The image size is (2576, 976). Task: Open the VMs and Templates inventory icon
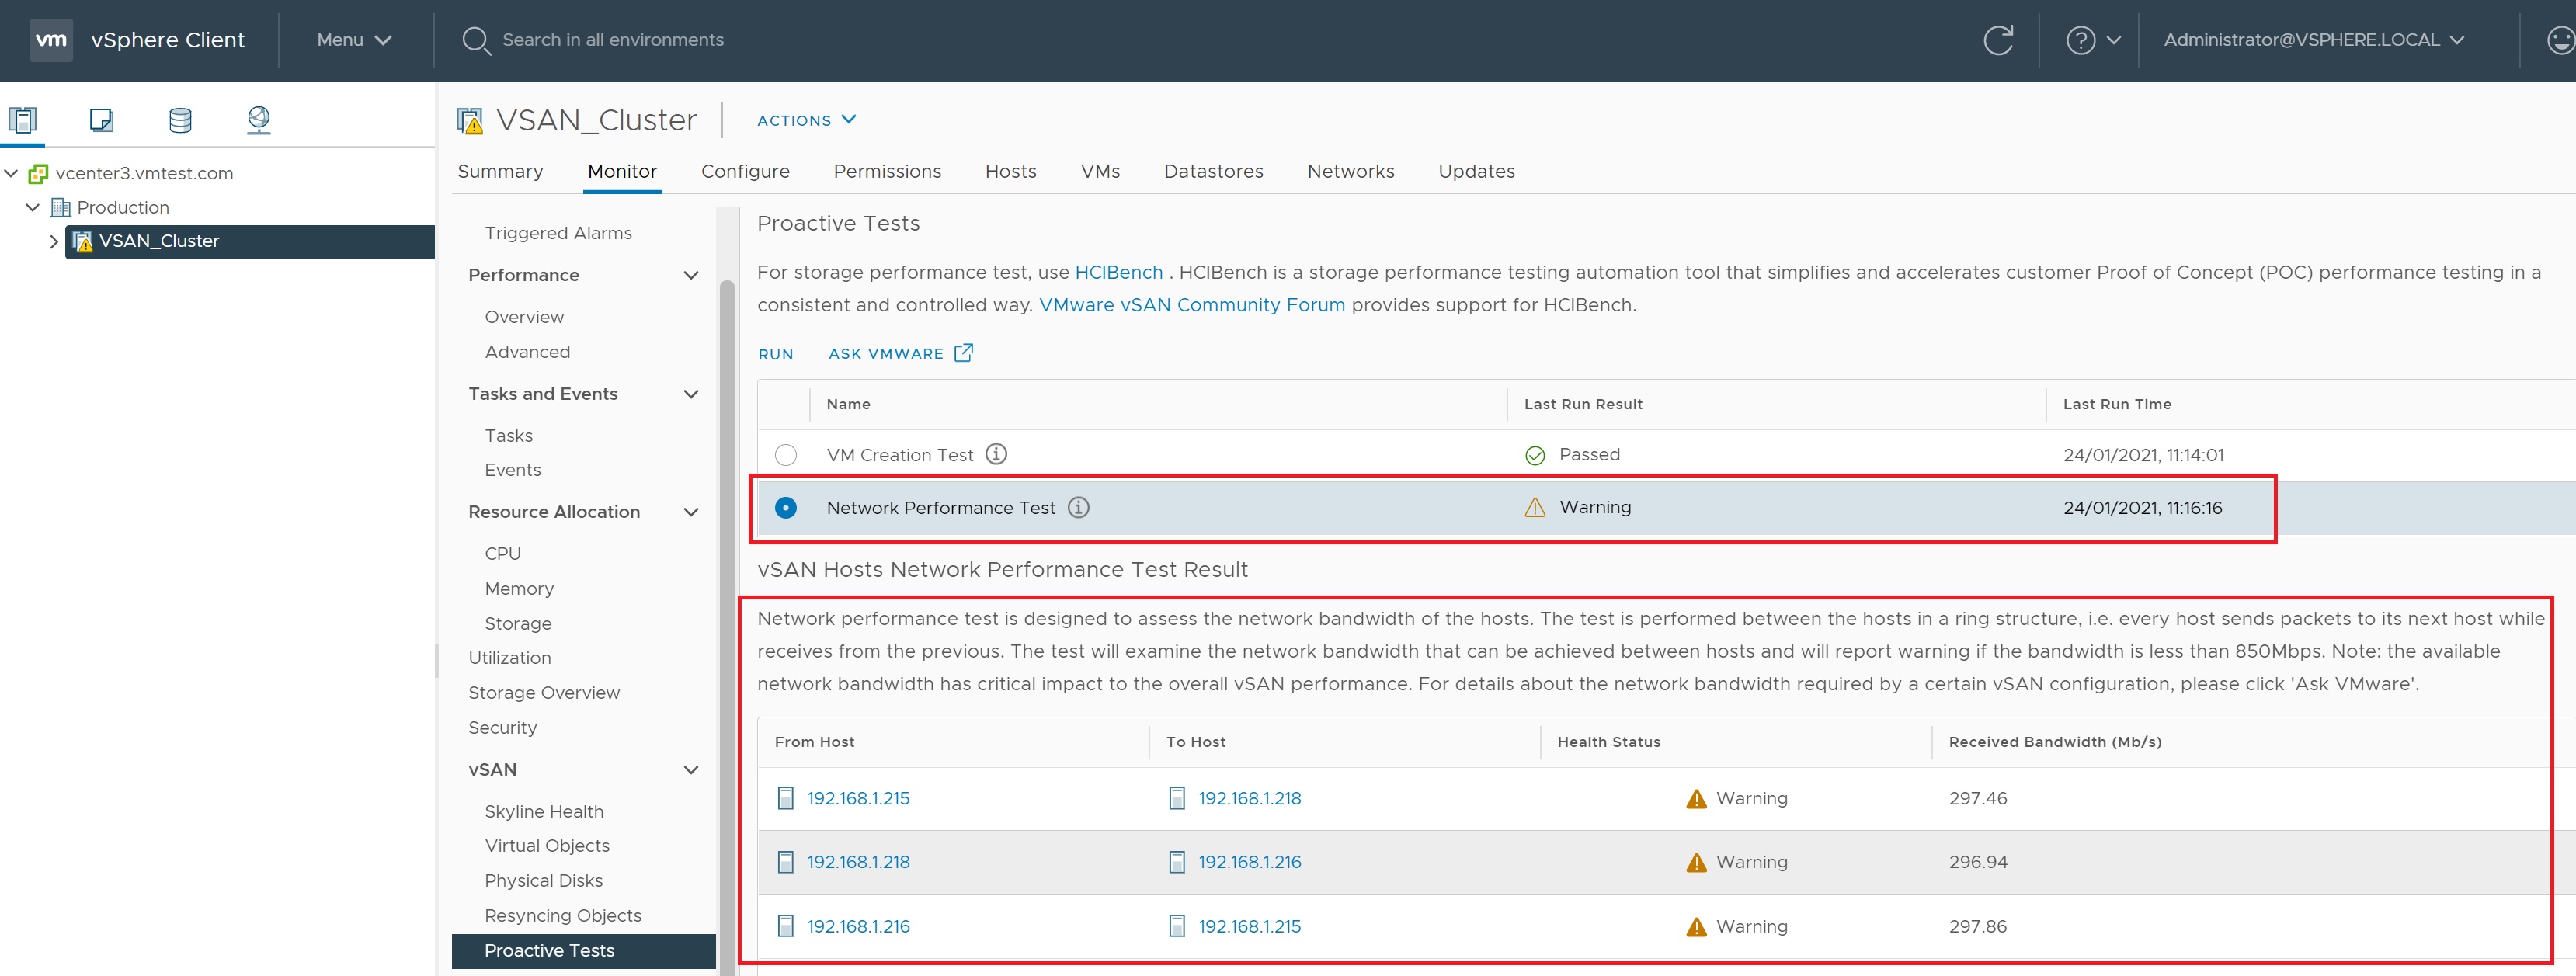(x=101, y=120)
